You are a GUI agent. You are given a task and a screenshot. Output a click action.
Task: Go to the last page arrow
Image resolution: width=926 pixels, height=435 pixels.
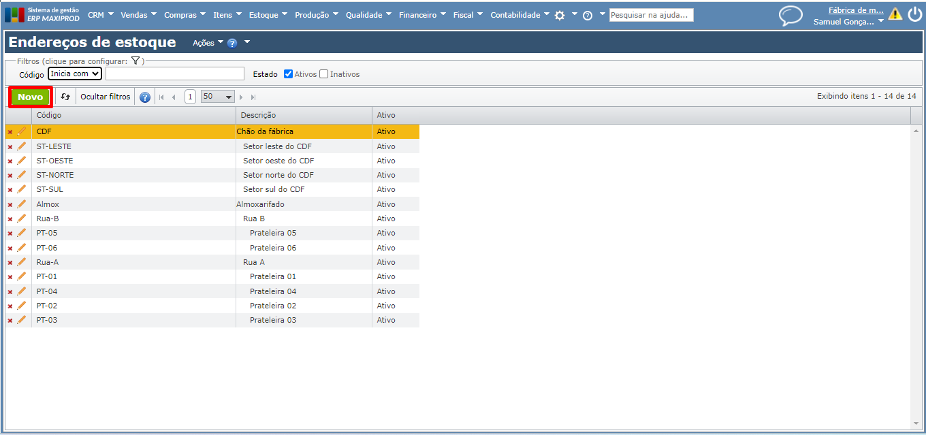(x=253, y=97)
